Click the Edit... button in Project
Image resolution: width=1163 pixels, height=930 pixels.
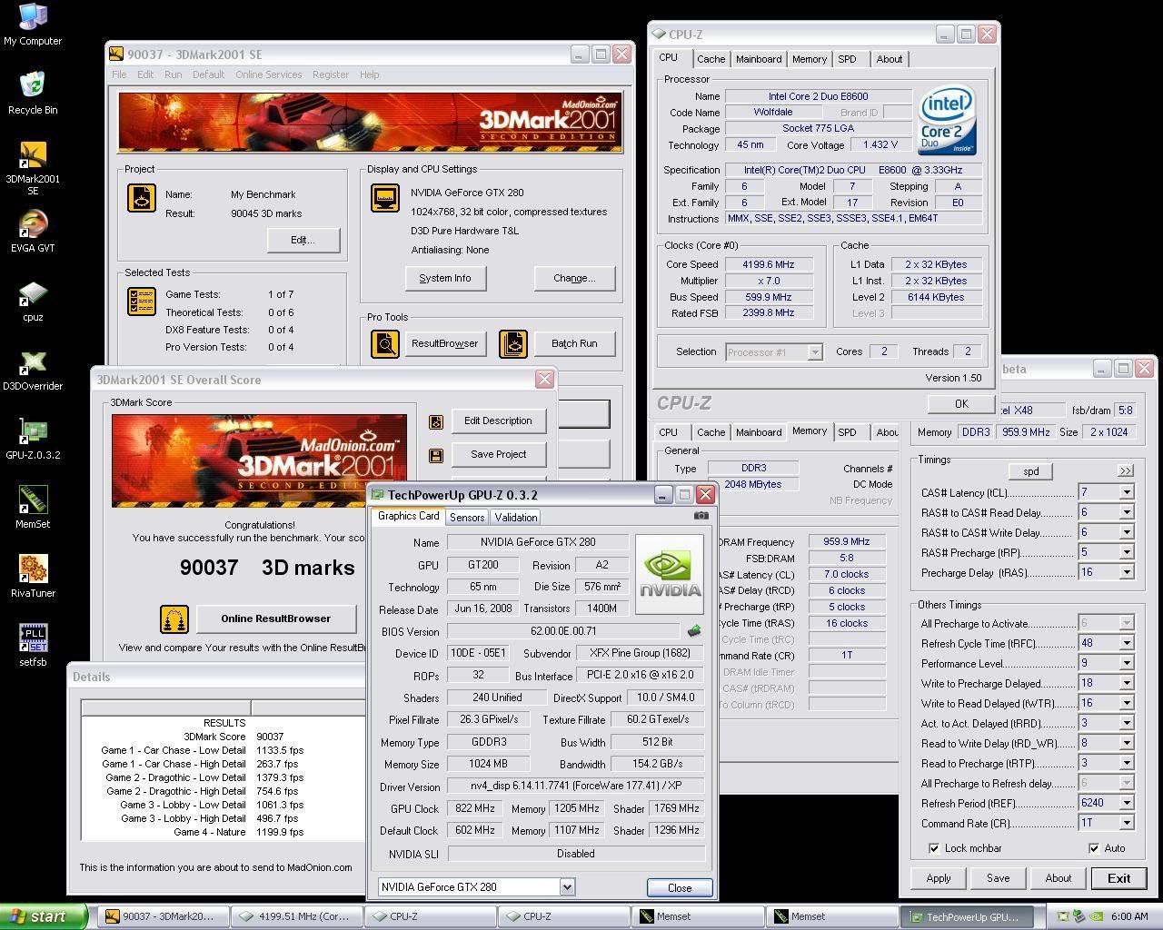[303, 240]
